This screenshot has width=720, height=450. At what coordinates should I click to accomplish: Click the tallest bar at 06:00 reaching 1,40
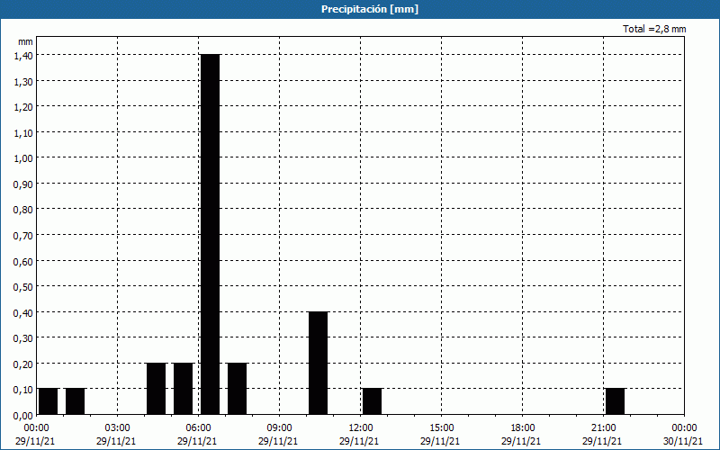pyautogui.click(x=211, y=234)
